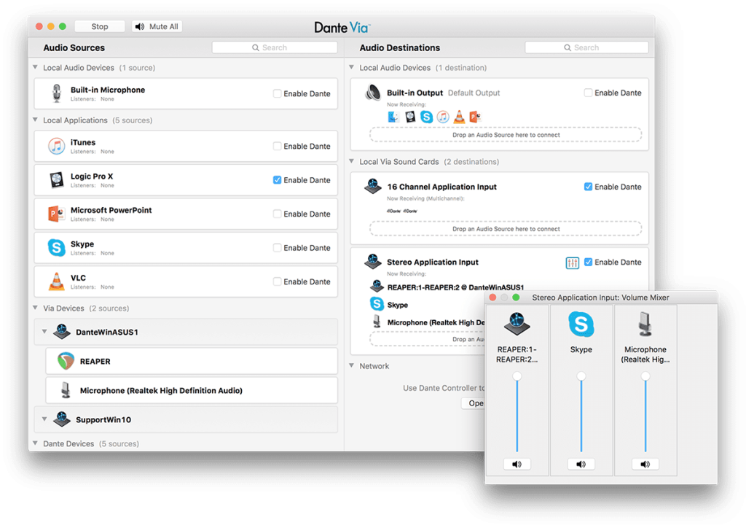Uncheck Enable Dante for 16 Channel Application Input

click(x=588, y=187)
